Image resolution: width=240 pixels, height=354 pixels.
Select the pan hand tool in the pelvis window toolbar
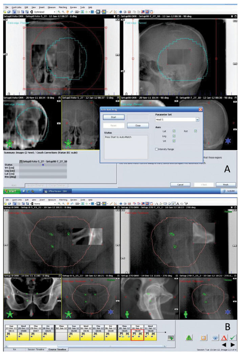point(67,203)
